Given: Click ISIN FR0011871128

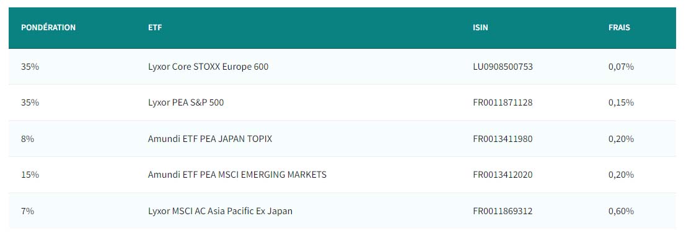Looking at the screenshot, I should 503,103.
